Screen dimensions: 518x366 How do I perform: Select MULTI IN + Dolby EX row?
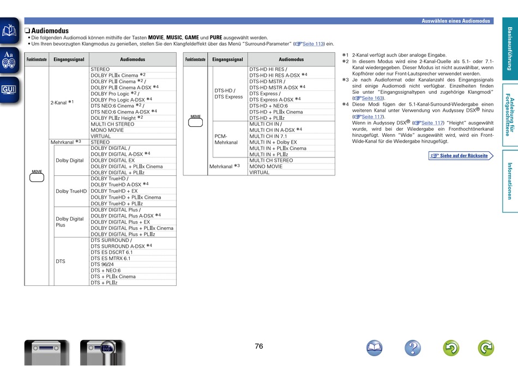291,142
